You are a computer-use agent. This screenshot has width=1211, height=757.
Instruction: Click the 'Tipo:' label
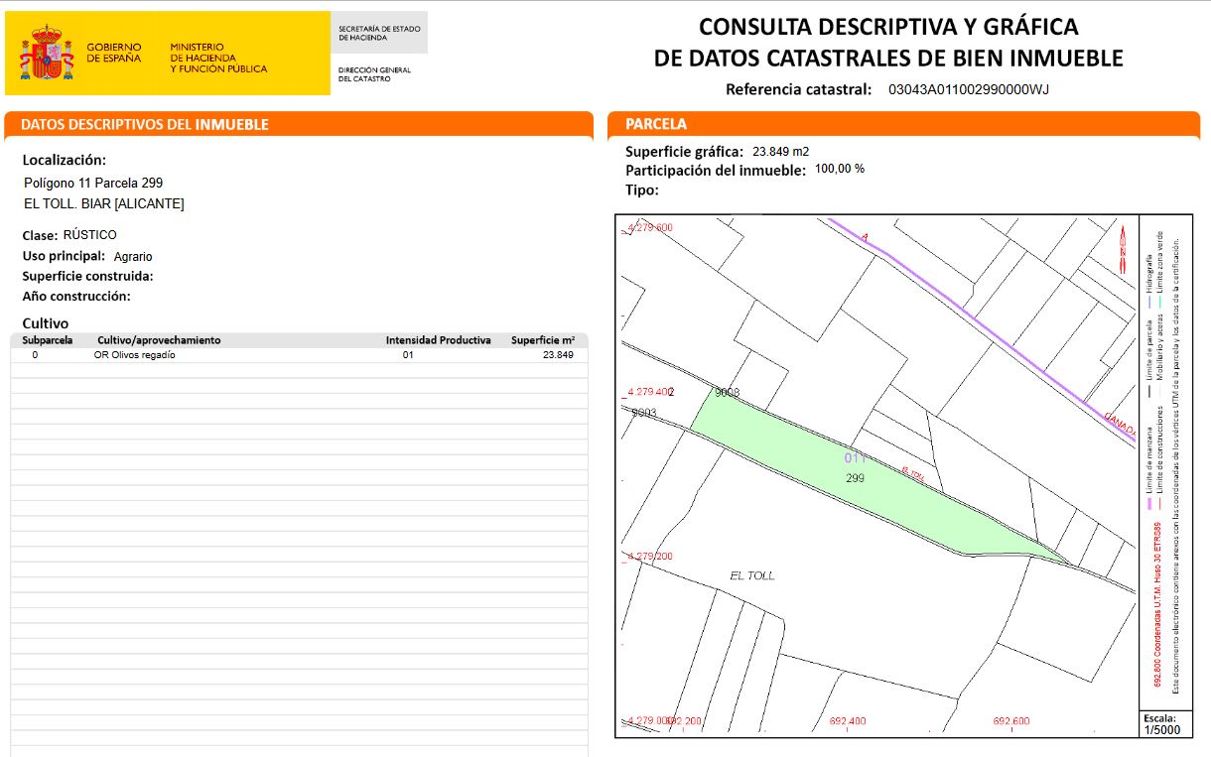click(x=642, y=189)
